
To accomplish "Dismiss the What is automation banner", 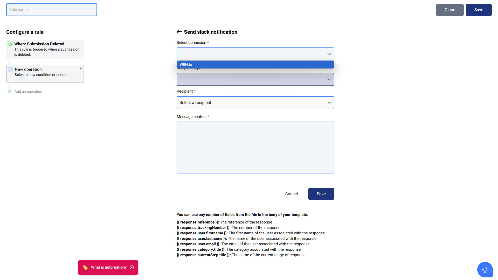I will [132, 267].
